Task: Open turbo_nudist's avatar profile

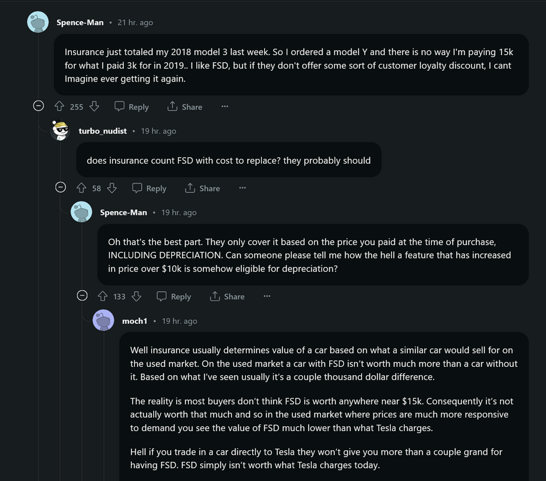Action: [60, 131]
